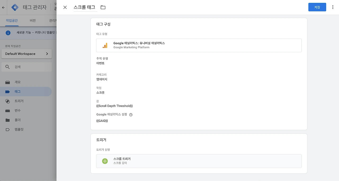Screen dimensions: 339x181
Task: Click the 새로운 기능 notification banner text
Action: coord(37,33)
